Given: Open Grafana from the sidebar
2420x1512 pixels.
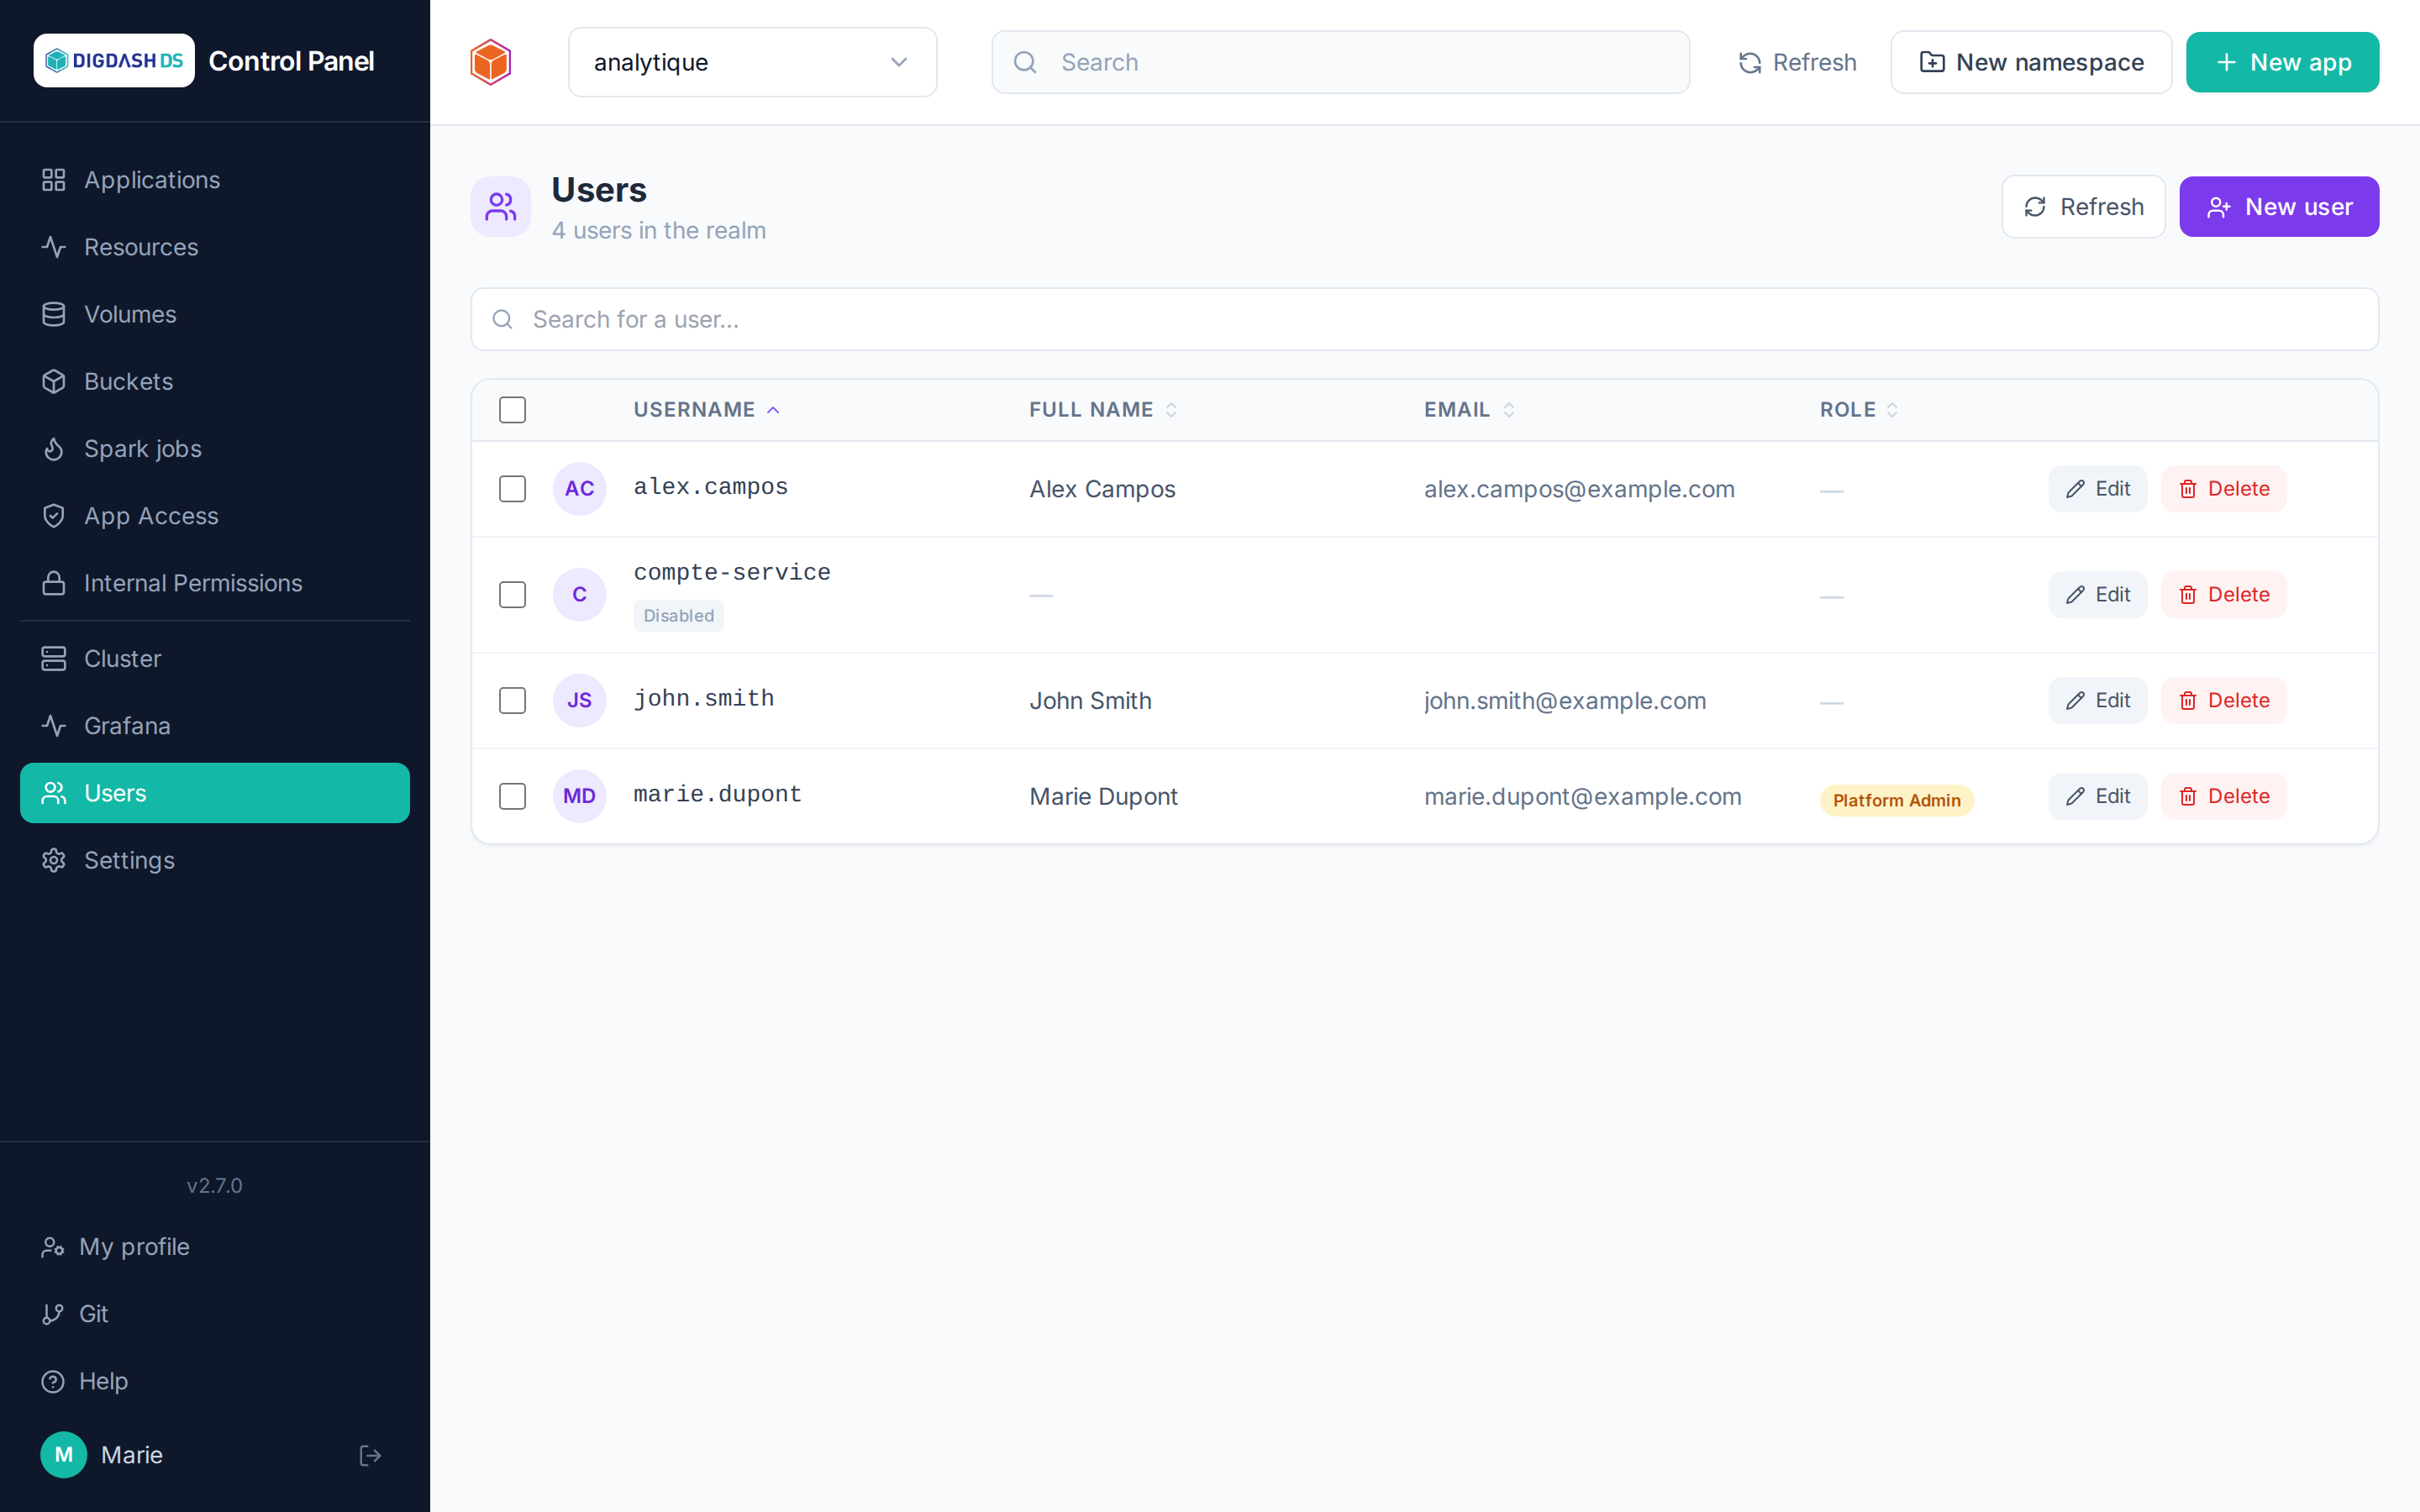Looking at the screenshot, I should tap(215, 726).
